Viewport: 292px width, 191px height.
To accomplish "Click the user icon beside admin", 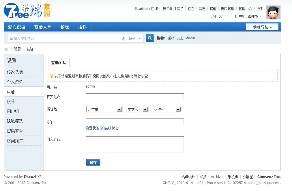I will pyautogui.click(x=136, y=9).
